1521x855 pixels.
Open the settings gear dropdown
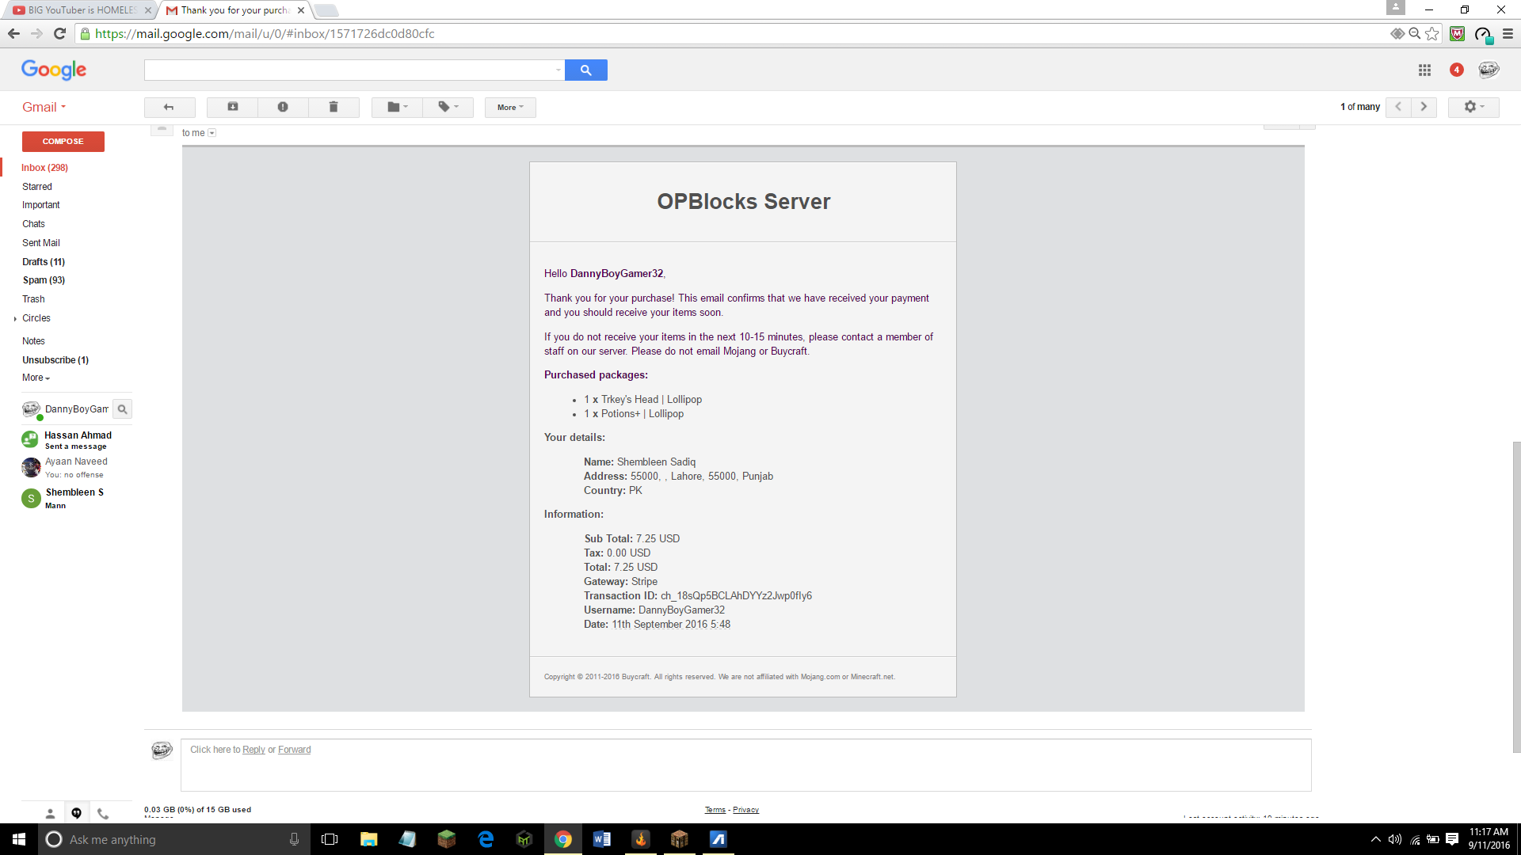[x=1473, y=107]
